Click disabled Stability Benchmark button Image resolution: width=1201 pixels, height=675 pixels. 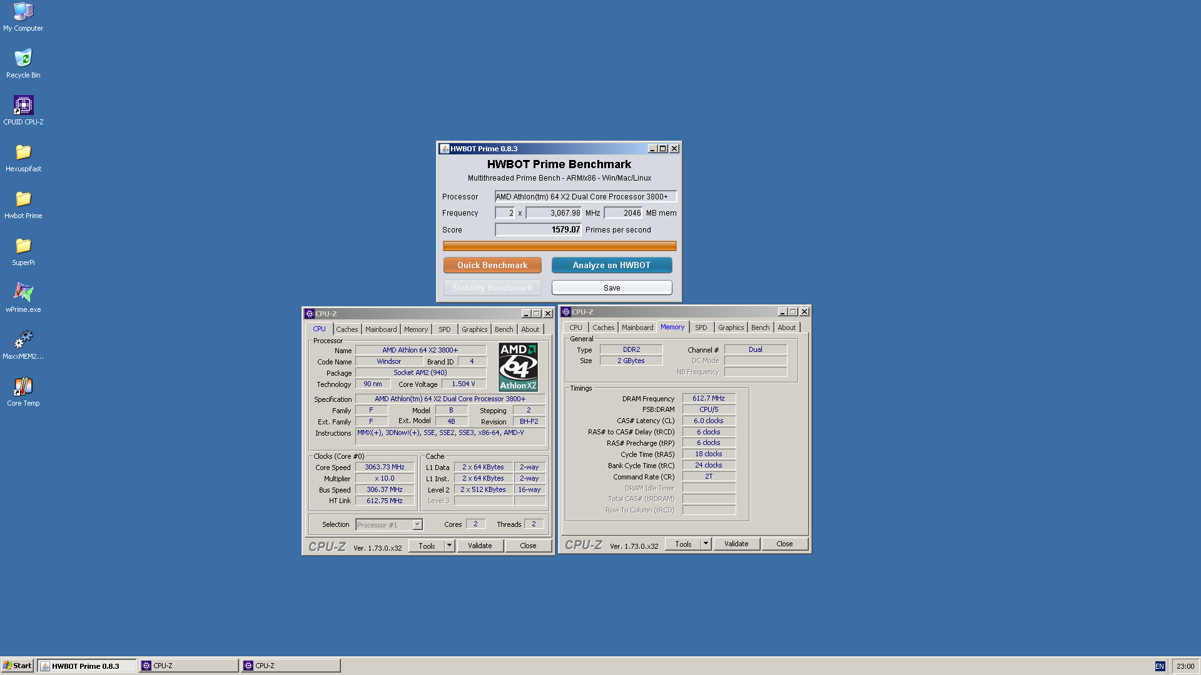[492, 287]
